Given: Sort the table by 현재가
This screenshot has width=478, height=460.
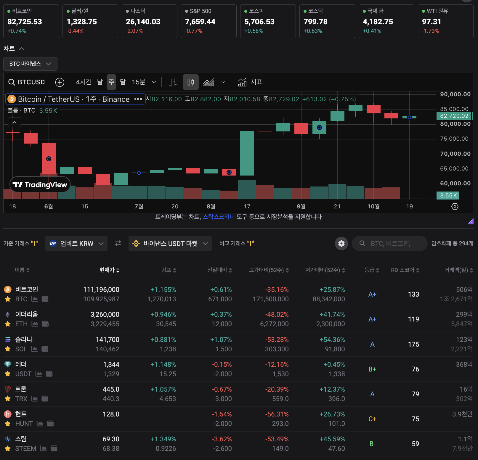Looking at the screenshot, I should pyautogui.click(x=109, y=270).
